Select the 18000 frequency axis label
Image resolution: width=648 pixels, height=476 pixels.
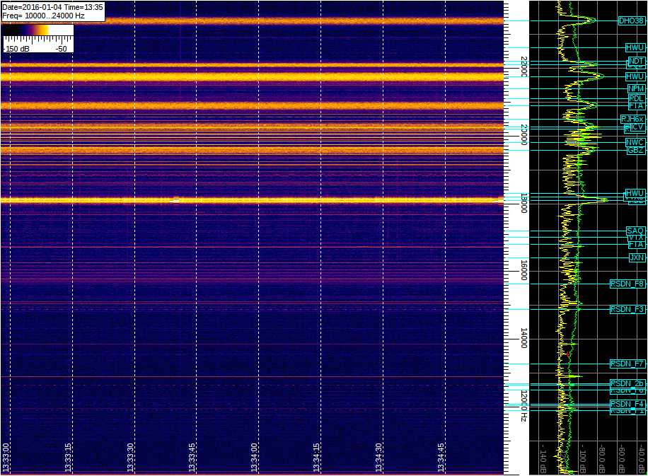523,203
